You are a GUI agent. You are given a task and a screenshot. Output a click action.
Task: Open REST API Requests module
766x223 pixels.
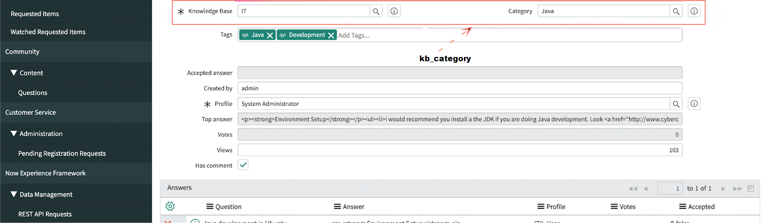coord(45,214)
